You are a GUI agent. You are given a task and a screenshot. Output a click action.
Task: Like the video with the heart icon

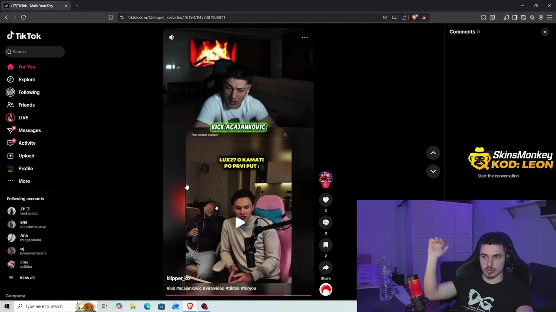tap(326, 200)
